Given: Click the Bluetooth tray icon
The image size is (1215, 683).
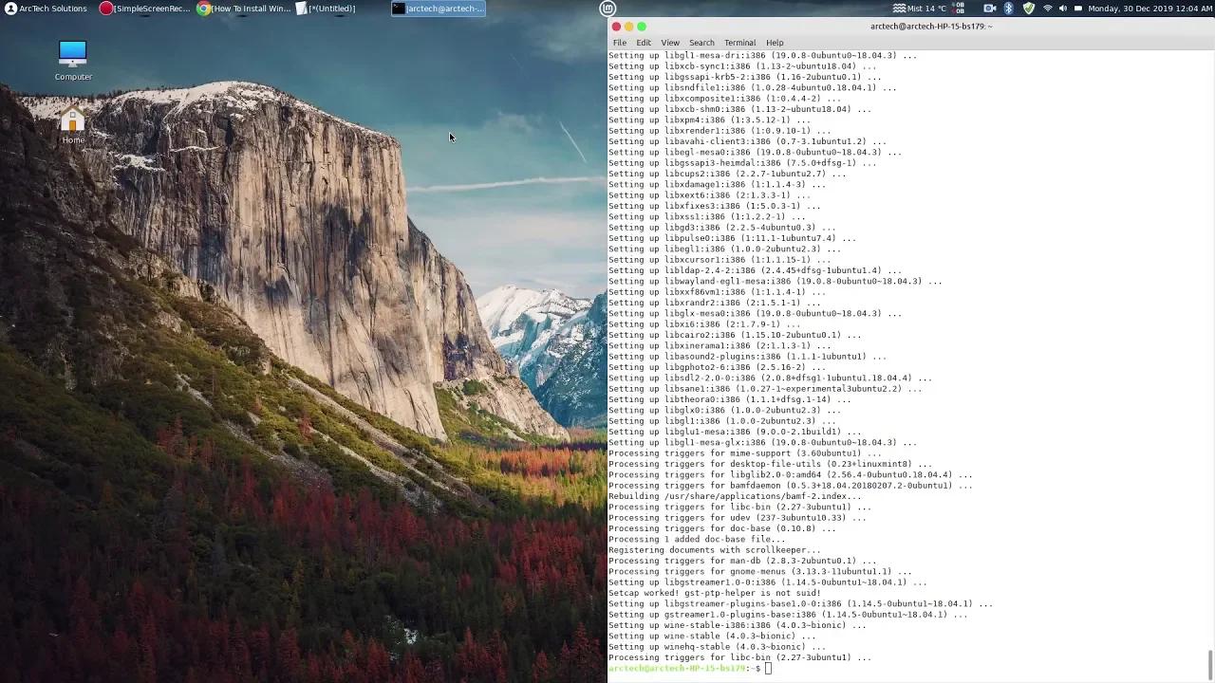Looking at the screenshot, I should point(1009,9).
